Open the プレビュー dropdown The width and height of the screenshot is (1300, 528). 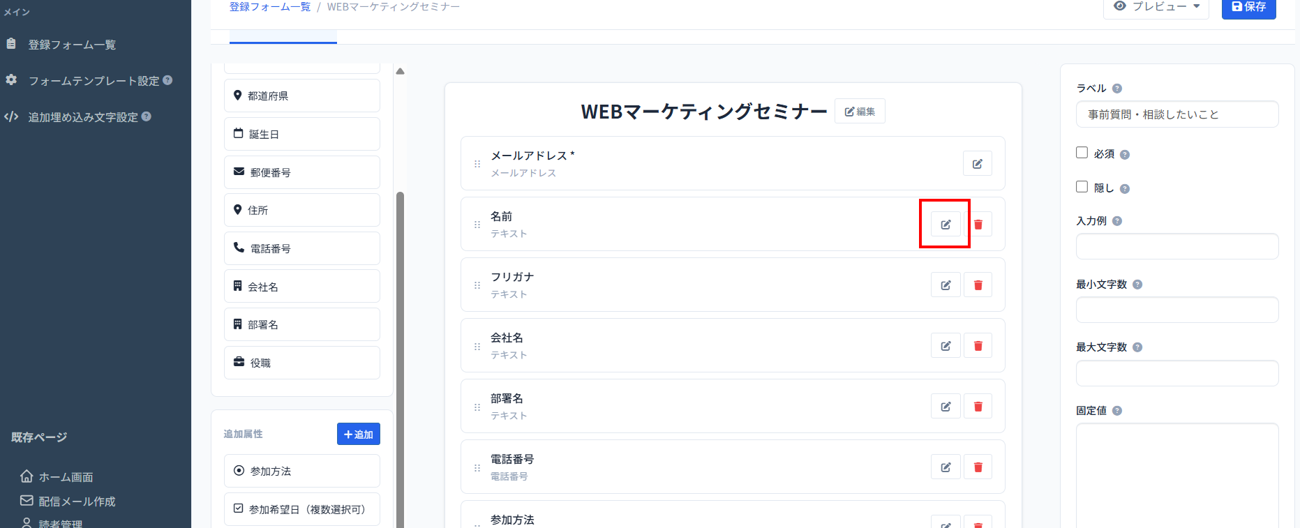click(1156, 7)
